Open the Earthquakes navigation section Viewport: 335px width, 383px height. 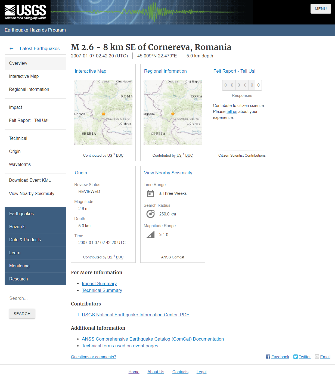(x=35, y=214)
